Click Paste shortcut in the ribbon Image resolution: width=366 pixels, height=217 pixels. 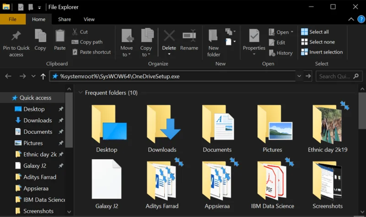[91, 52]
